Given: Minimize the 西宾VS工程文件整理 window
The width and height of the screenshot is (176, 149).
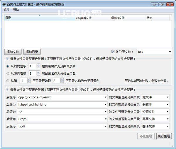Looking at the screenshot, I should pyautogui.click(x=155, y=4).
